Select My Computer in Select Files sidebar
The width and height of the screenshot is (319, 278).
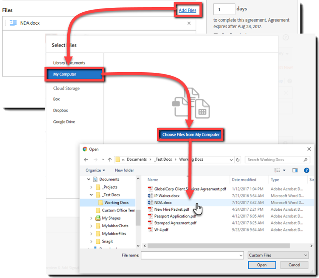pyautogui.click(x=75, y=74)
